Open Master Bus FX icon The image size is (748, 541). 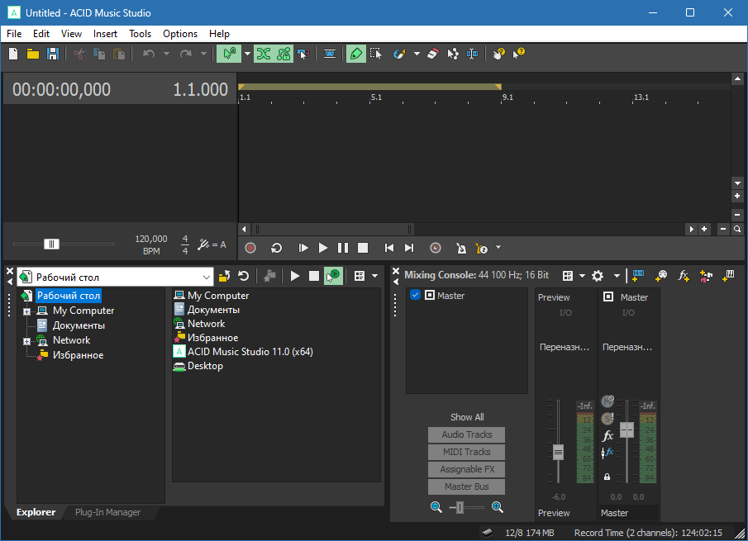click(x=607, y=435)
